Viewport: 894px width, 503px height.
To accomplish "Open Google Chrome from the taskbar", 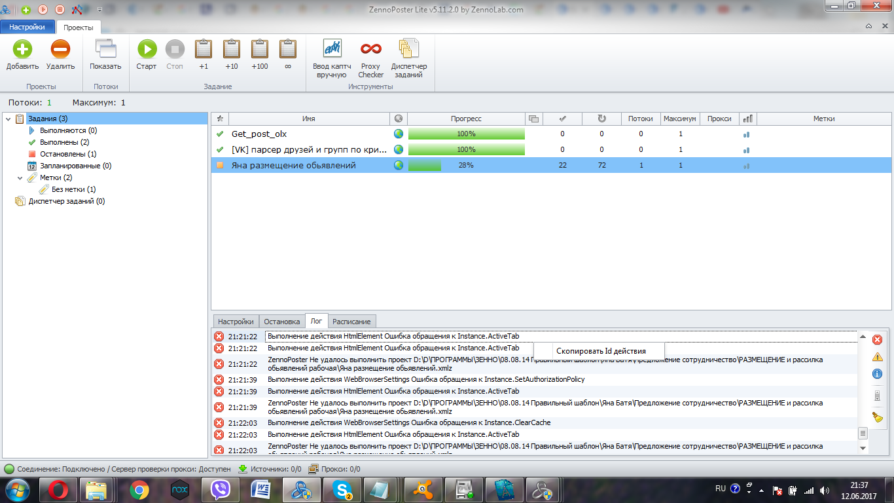I will point(139,489).
